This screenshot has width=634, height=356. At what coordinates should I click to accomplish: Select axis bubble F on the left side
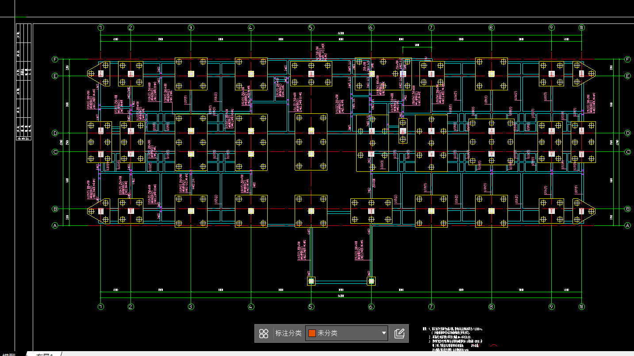55,59
